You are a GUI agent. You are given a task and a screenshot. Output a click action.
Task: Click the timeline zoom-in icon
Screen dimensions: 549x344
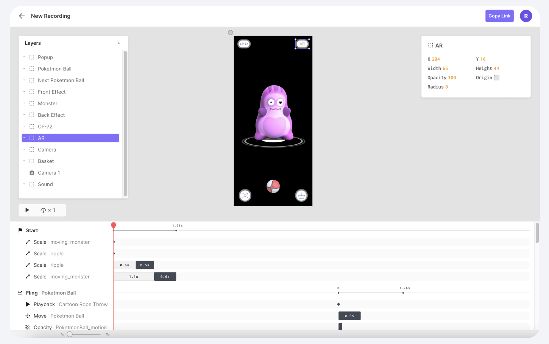(108, 334)
